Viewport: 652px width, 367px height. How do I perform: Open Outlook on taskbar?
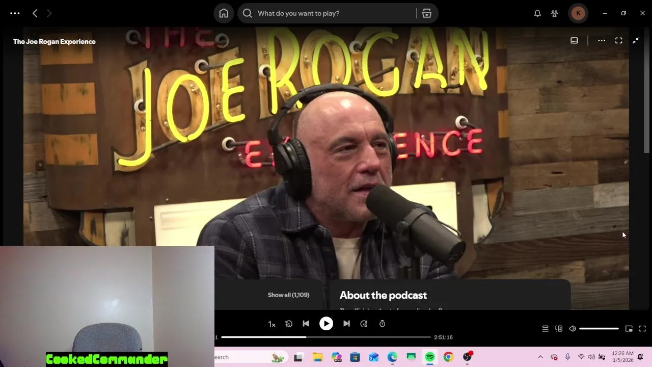click(374, 357)
